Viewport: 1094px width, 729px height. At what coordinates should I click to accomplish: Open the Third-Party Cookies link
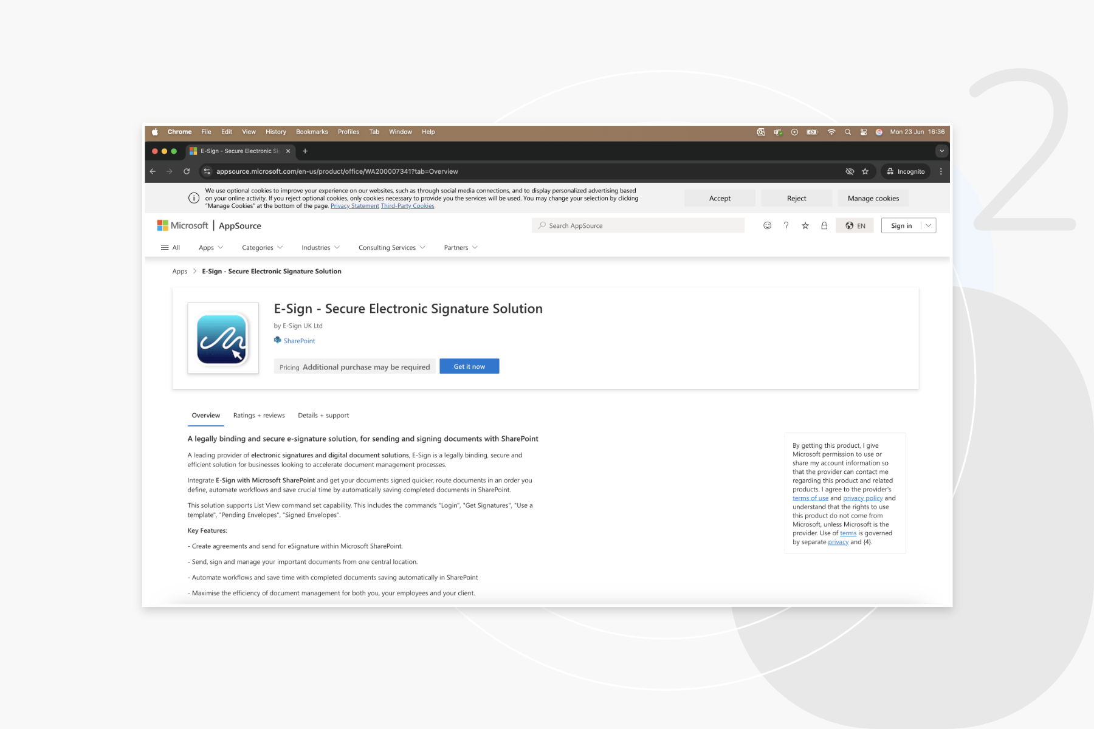(x=407, y=206)
